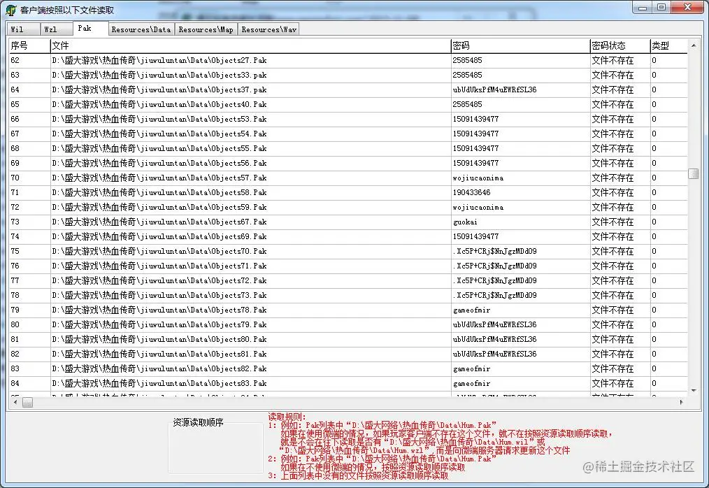Image resolution: width=709 pixels, height=488 pixels.
Task: Close the window
Action: click(x=687, y=8)
